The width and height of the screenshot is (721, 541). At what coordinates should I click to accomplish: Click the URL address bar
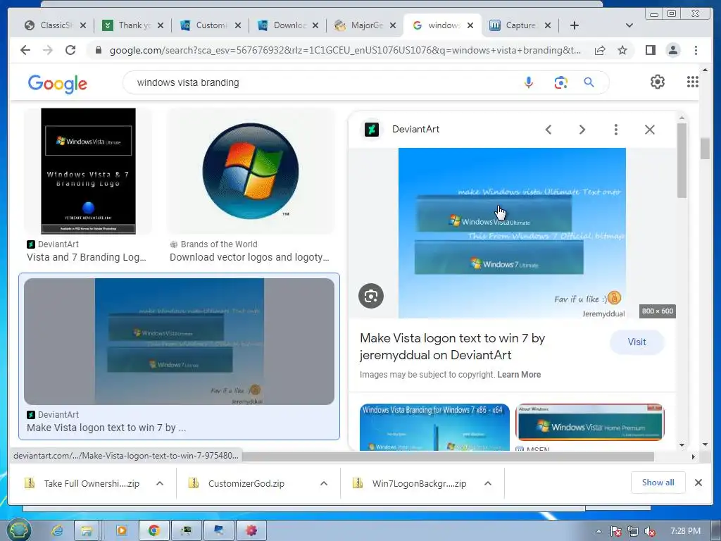coord(345,50)
